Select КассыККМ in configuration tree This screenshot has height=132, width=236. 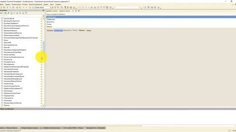7,43
